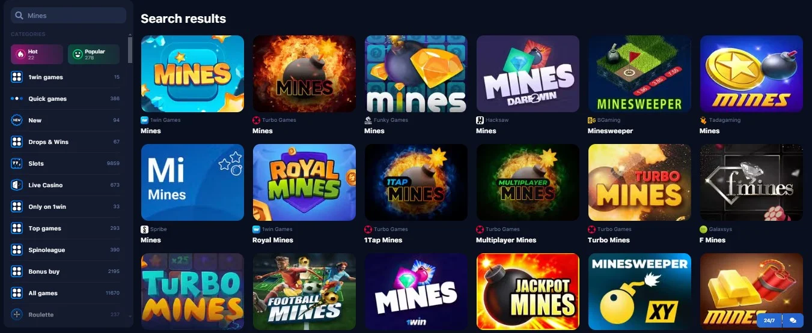This screenshot has height=333, width=812.
Task: Click the 24/7 support button
Action: 769,320
